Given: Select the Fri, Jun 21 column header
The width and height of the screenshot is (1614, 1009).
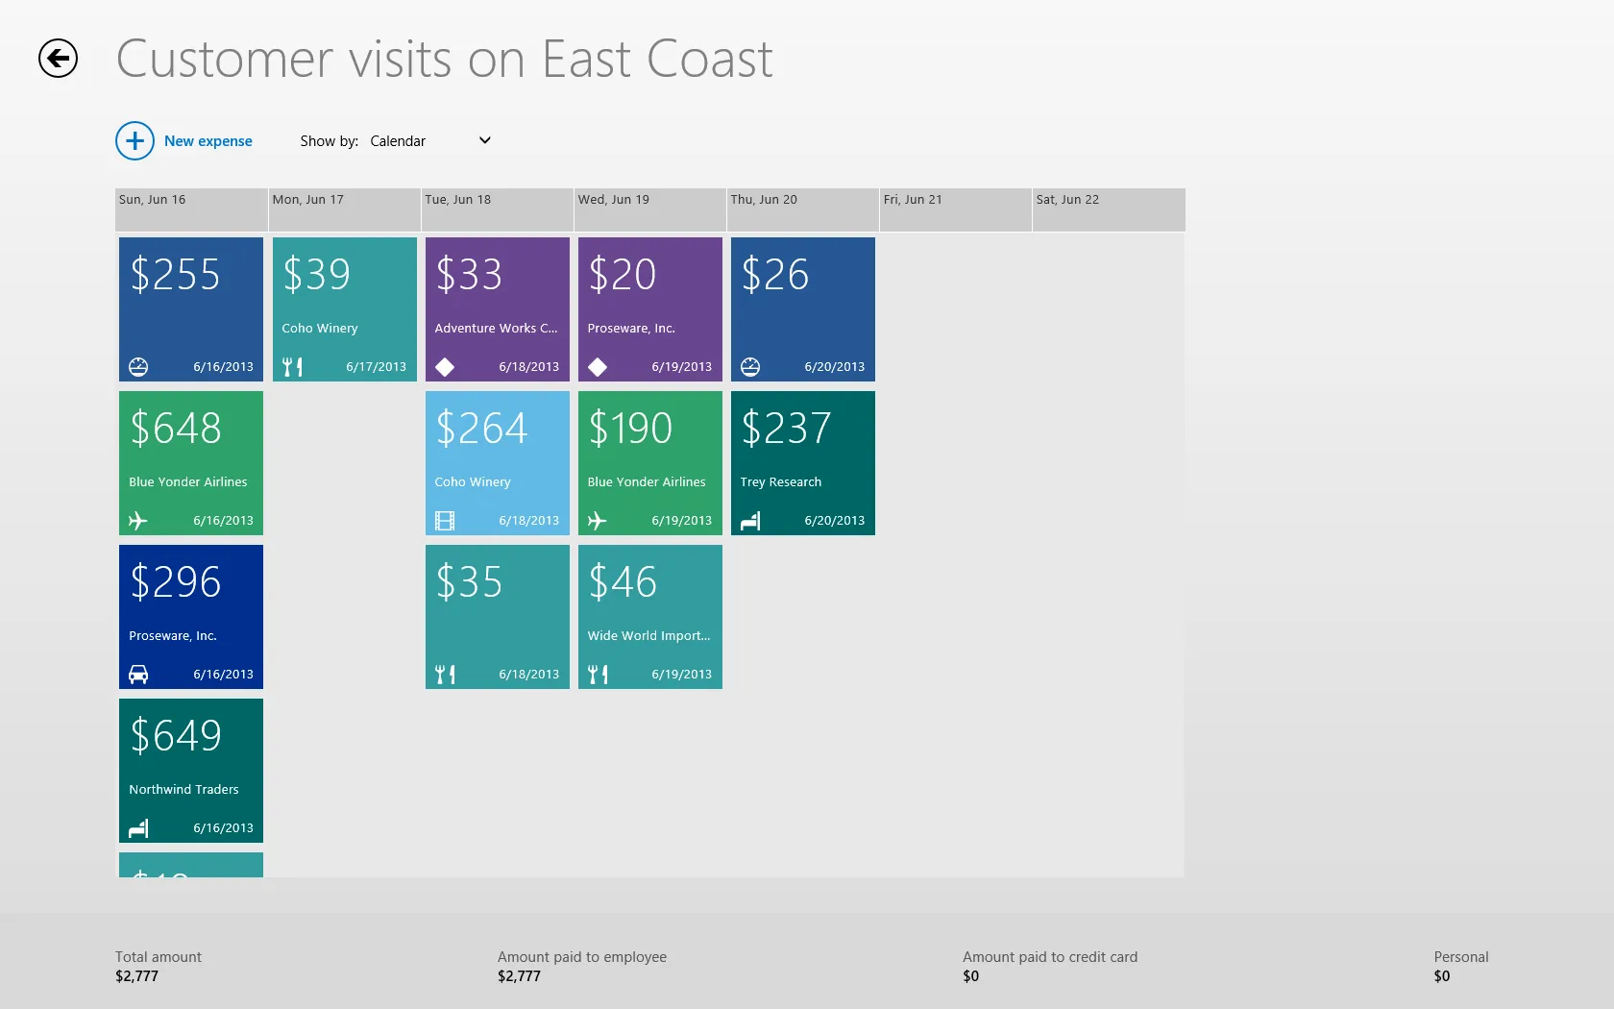Looking at the screenshot, I should [x=955, y=209].
